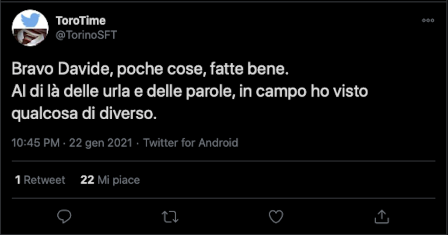Click the ToroTime profile avatar
Image resolution: width=448 pixels, height=235 pixels.
click(x=30, y=28)
